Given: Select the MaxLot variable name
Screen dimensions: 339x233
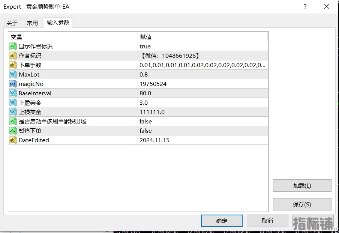Looking at the screenshot, I should [29, 74].
